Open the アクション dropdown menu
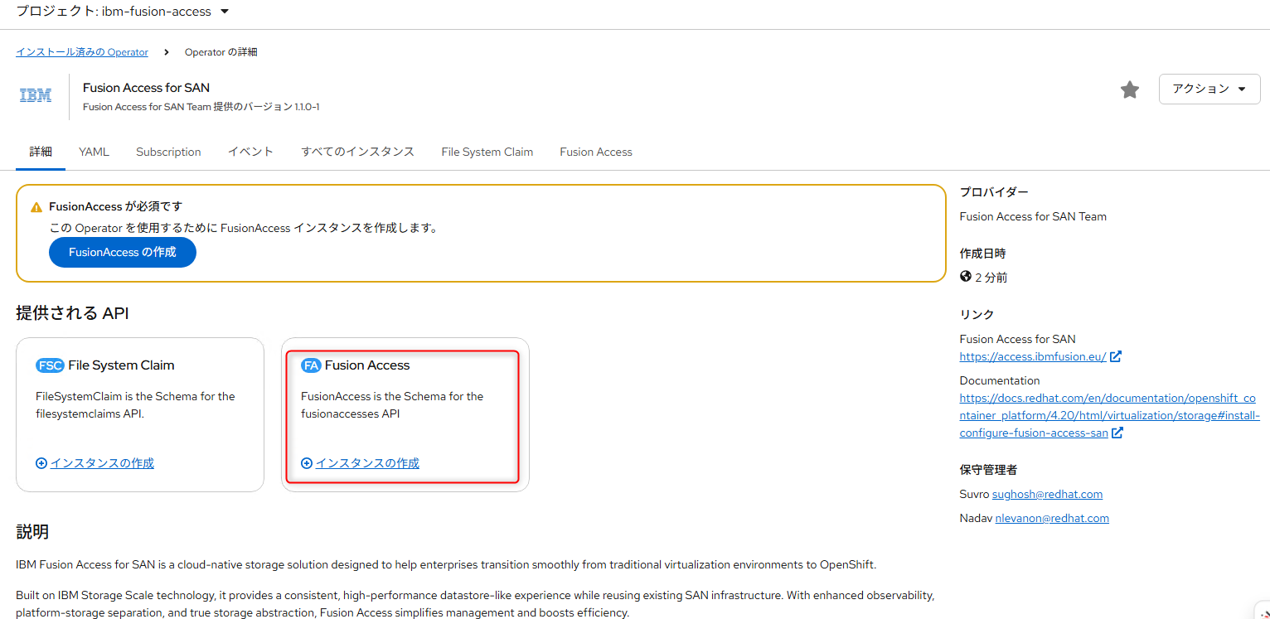The image size is (1270, 619). tap(1209, 89)
